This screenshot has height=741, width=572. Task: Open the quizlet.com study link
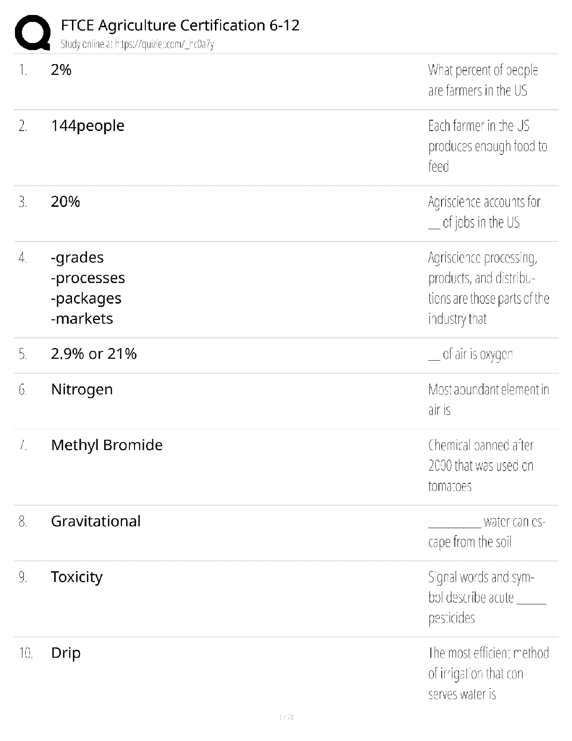(x=137, y=44)
